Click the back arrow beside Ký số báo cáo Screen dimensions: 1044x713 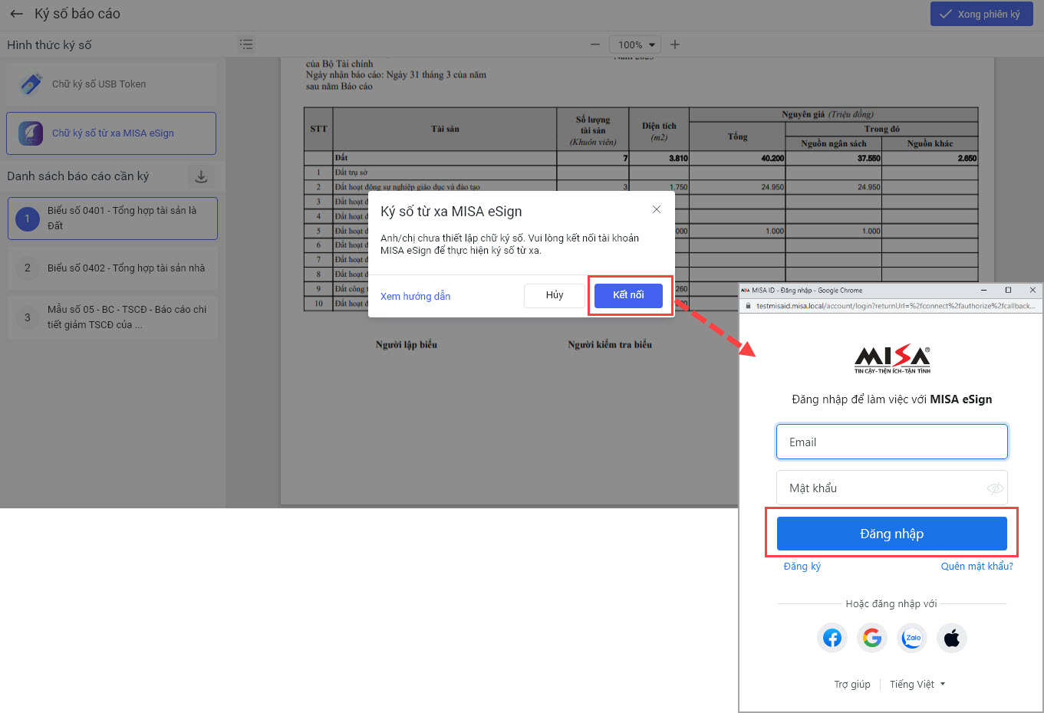coord(16,14)
